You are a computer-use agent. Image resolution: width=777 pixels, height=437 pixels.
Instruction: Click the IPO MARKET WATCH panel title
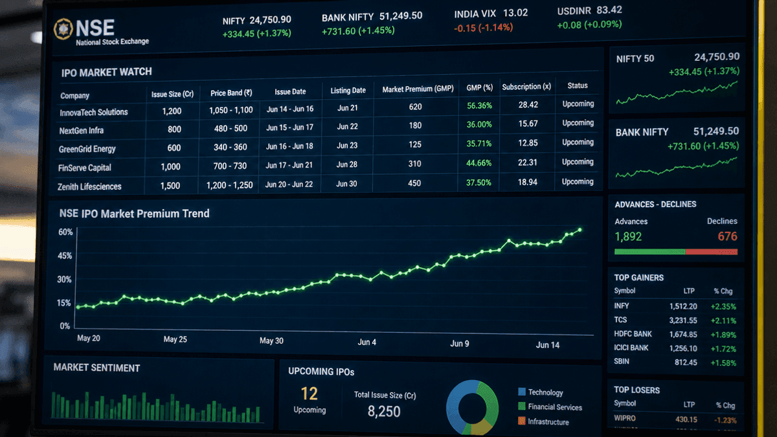107,73
